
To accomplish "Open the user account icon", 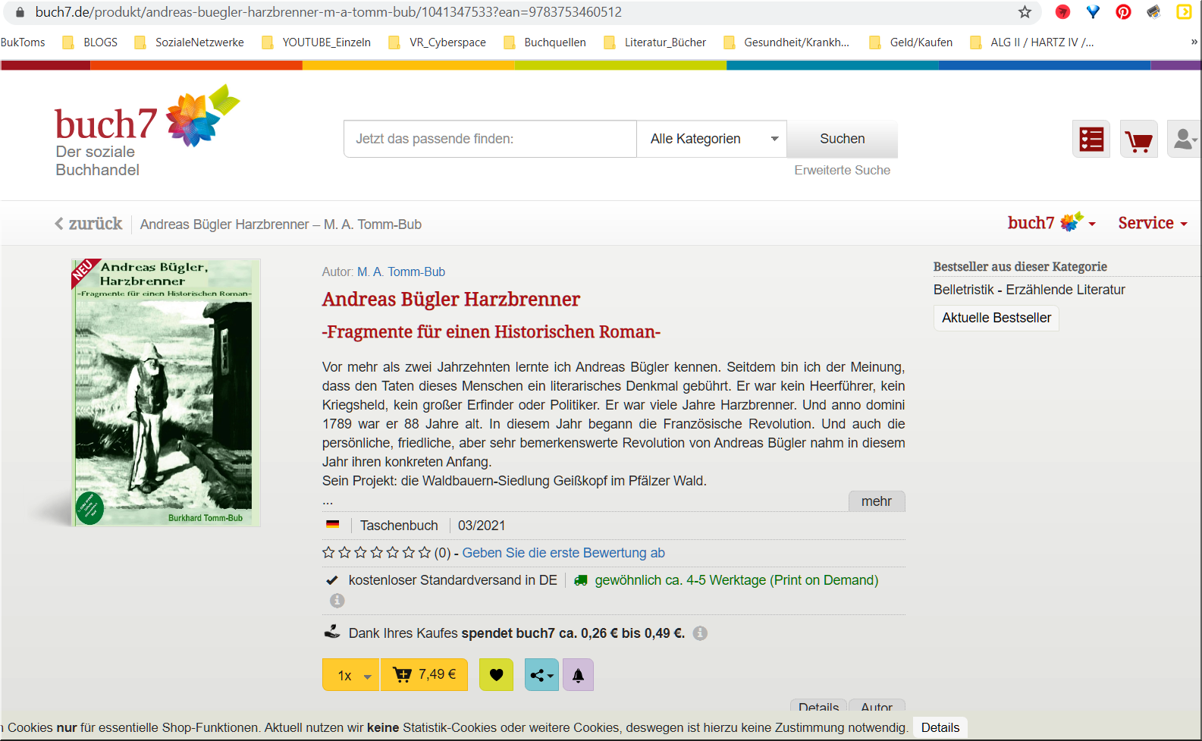I will coord(1185,140).
